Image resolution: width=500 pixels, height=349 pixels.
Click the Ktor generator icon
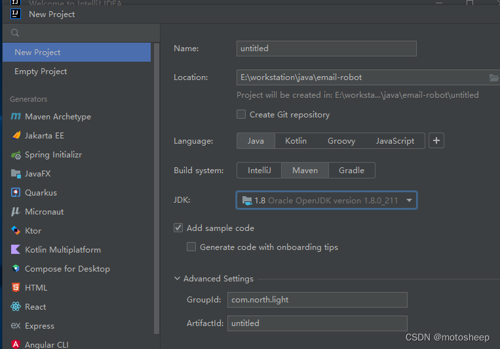(x=16, y=230)
